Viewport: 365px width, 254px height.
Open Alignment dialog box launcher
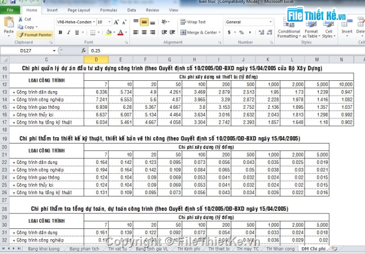220,43
